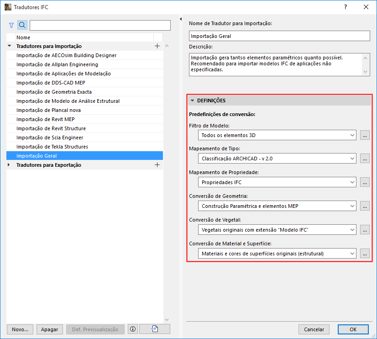The height and width of the screenshot is (339, 377).
Task: Close the Tradutores IFC dialog
Action: pos(366,7)
